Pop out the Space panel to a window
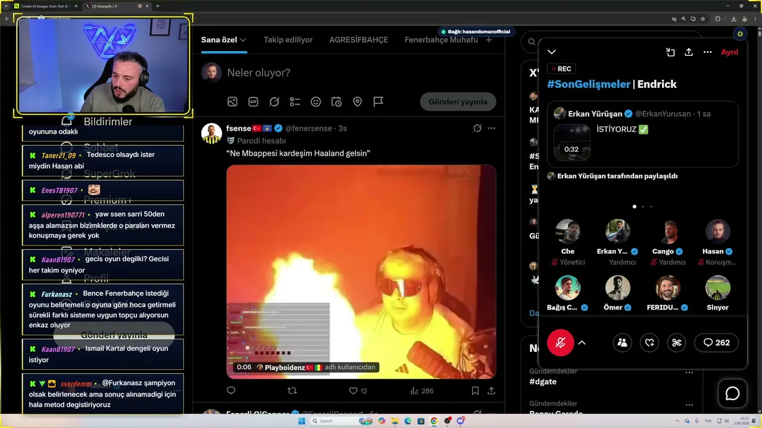Viewport: 762px width, 428px height. tap(670, 52)
